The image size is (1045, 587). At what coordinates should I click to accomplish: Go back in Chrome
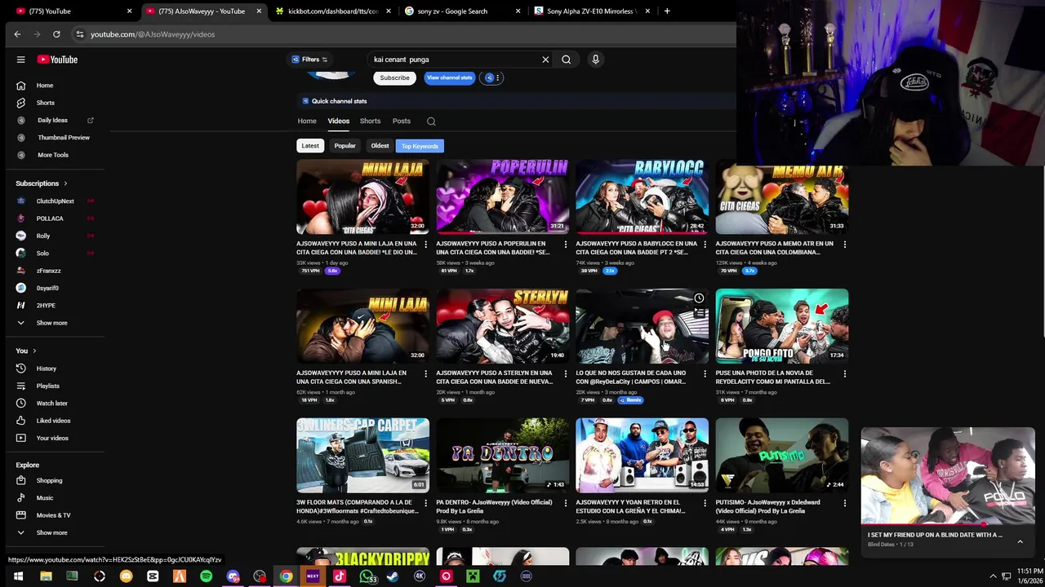pyautogui.click(x=17, y=34)
